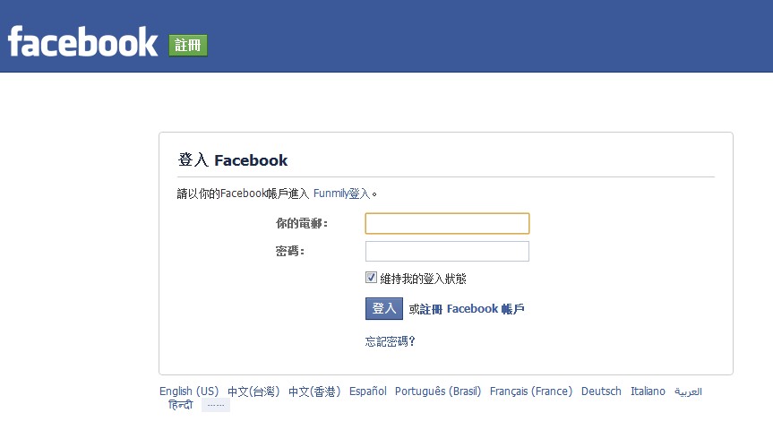Click the green 註冊 sign-up button
The height and width of the screenshot is (430, 773).
(x=188, y=46)
